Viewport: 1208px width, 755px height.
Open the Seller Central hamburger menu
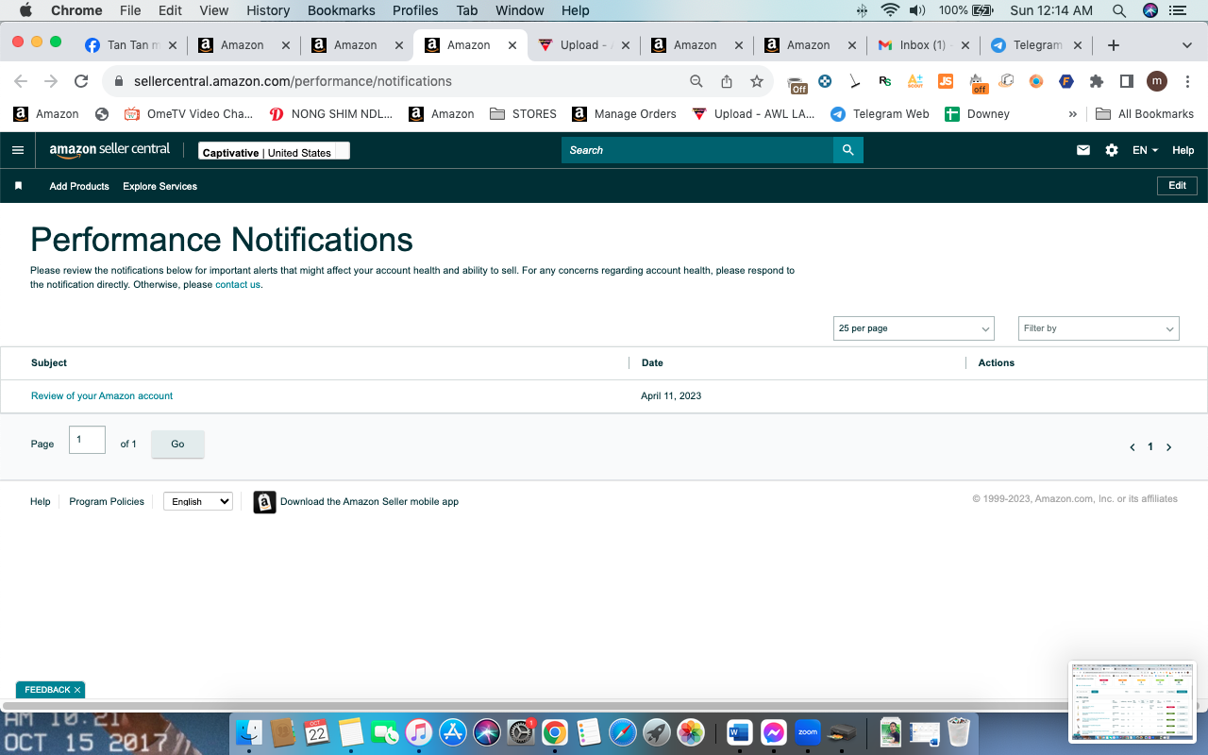coord(18,150)
